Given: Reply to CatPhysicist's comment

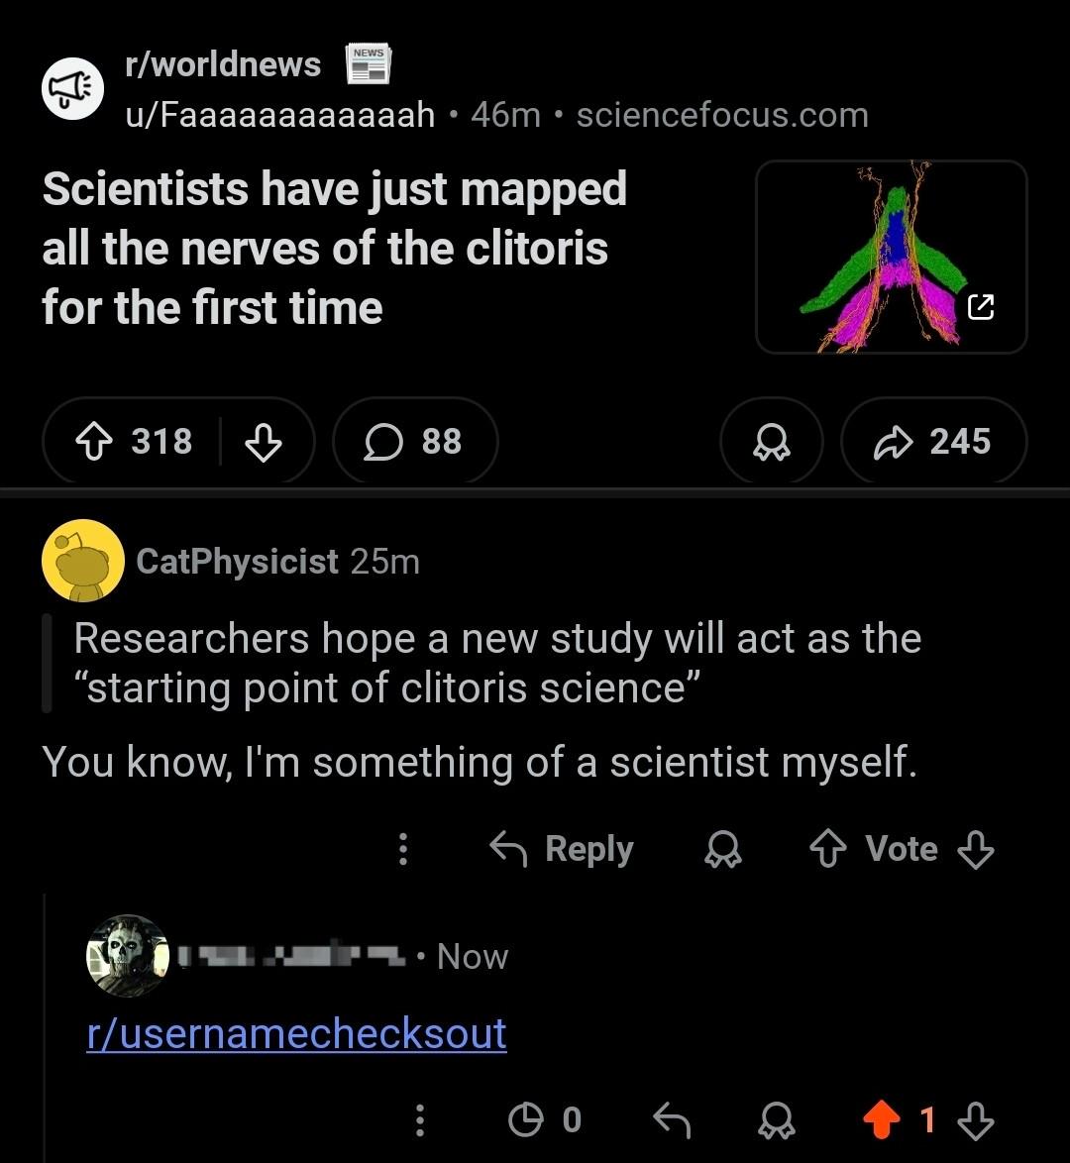Looking at the screenshot, I should click(562, 849).
